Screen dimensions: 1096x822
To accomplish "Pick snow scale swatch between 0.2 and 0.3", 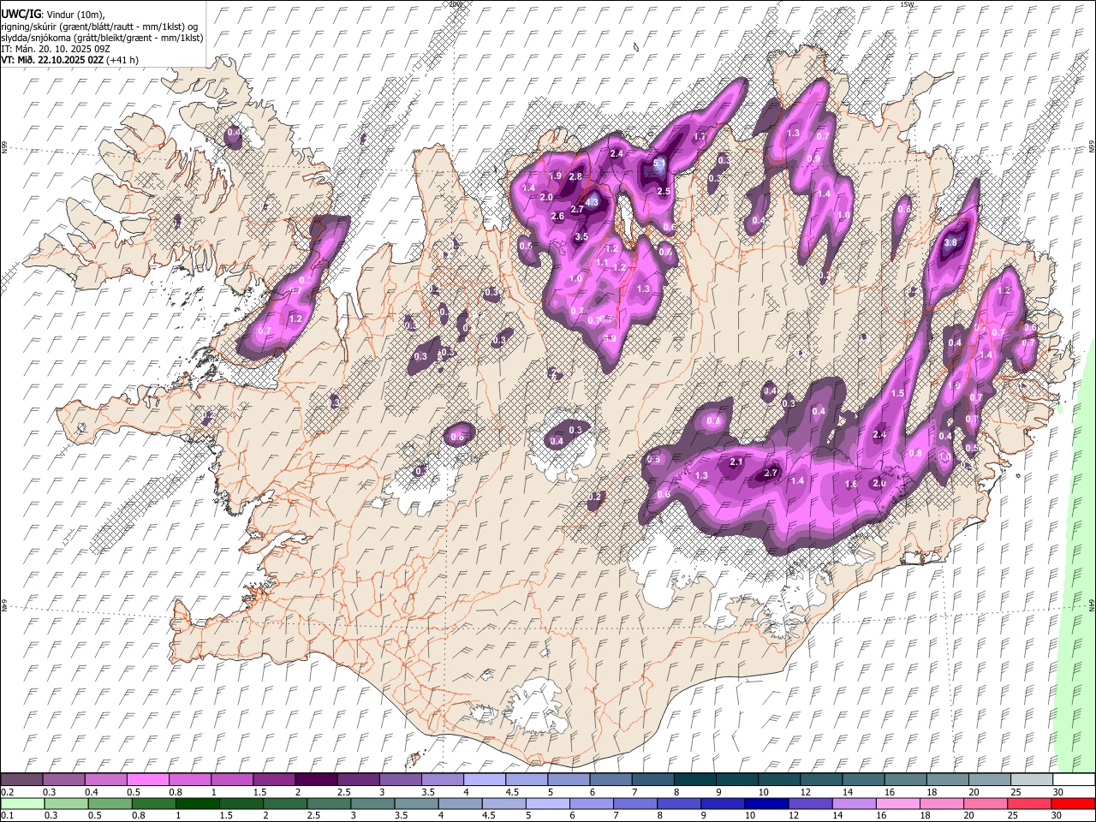I will 21,779.
